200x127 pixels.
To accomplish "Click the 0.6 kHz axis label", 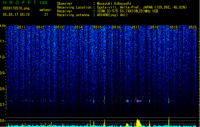I will point(3,121).
